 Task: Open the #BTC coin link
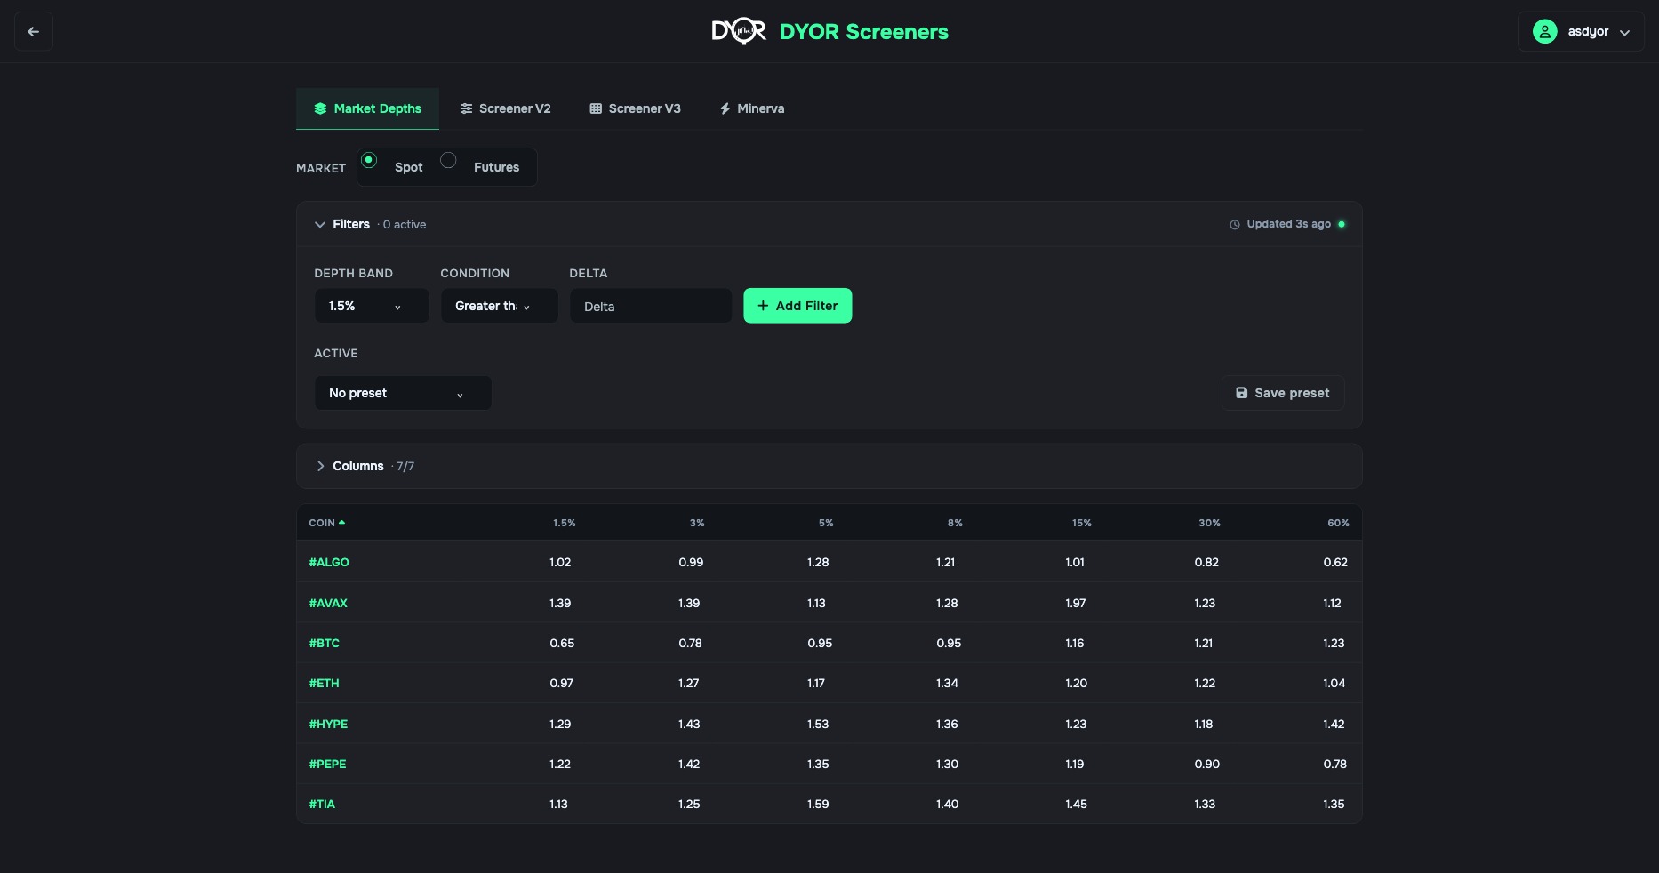pos(325,643)
